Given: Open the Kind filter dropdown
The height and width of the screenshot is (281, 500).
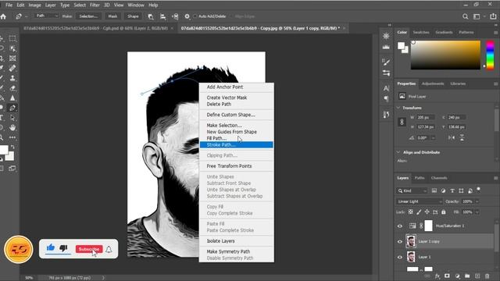Looking at the screenshot, I should coord(412,190).
